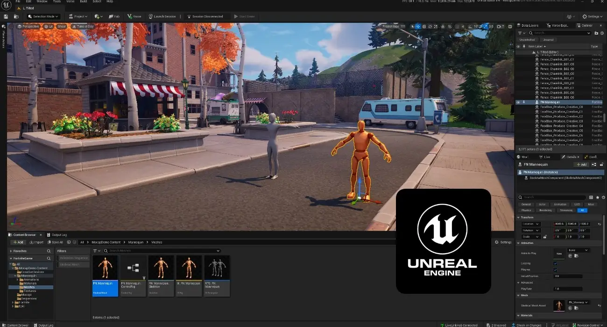Viewport: 607px width, 327px height.
Task: Open the Build menu
Action: (x=84, y=1)
